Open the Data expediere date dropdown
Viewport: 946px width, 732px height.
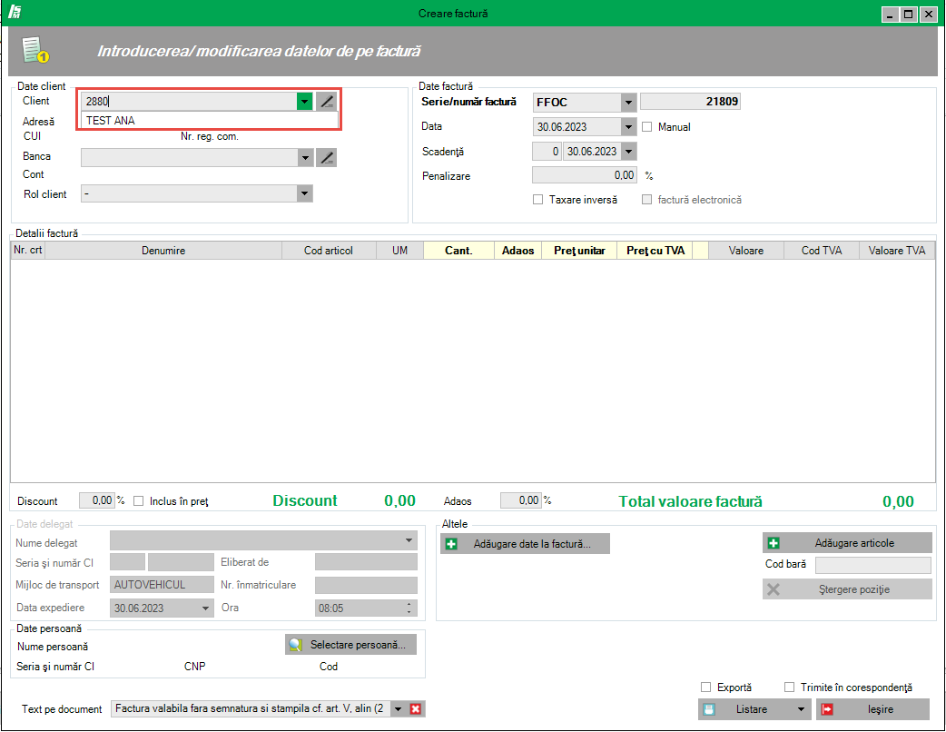coord(206,608)
